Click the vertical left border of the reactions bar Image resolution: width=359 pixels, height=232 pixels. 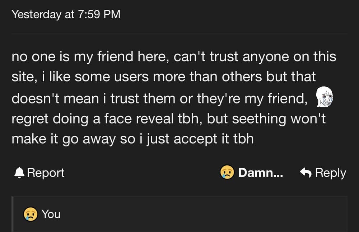tap(13, 214)
